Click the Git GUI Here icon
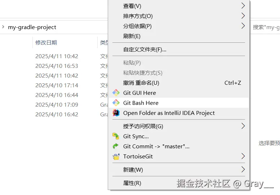280x195 pixels. 116,93
